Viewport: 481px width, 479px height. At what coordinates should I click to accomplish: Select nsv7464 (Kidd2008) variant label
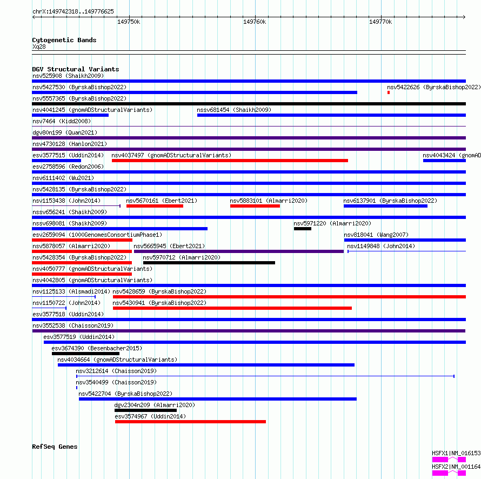point(62,121)
